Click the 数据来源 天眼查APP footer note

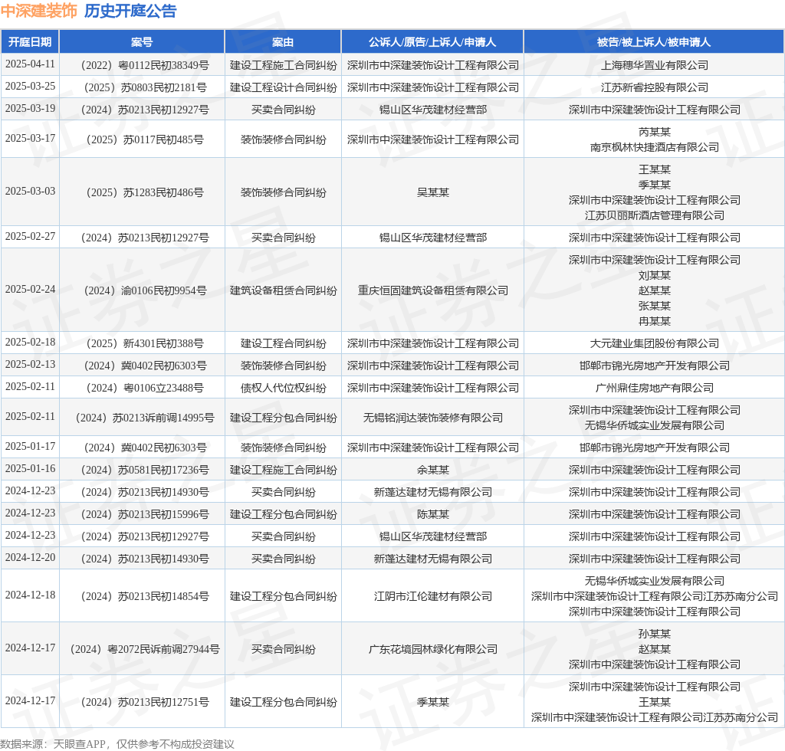click(x=117, y=744)
